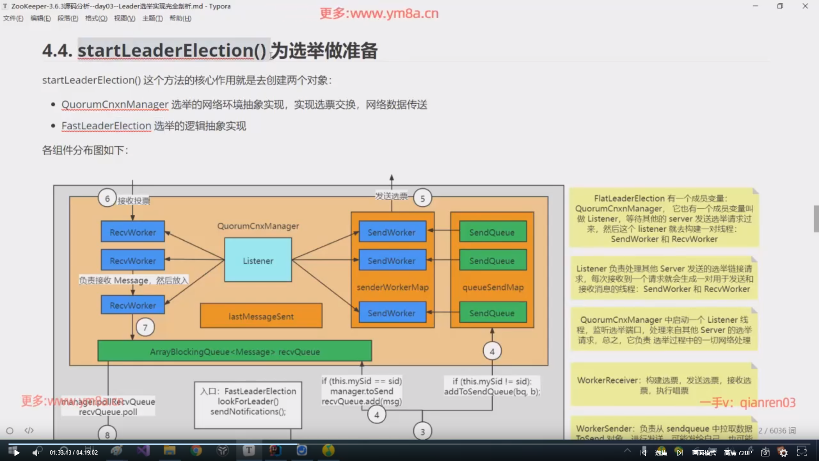Open the 主题(T) menu

(152, 18)
